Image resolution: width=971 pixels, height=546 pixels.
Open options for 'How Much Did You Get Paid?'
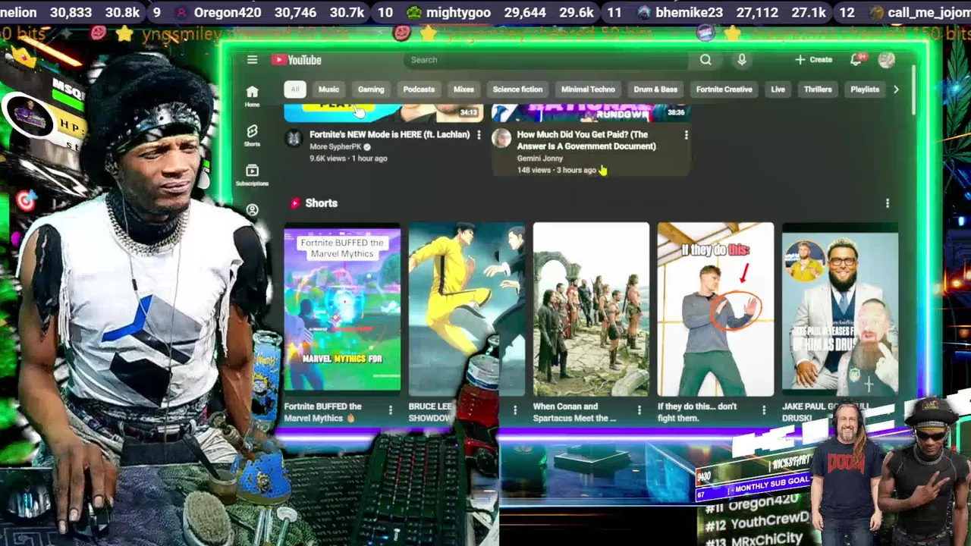coord(686,135)
